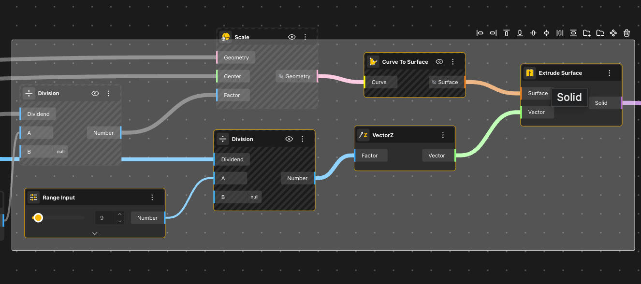This screenshot has width=641, height=284.
Task: Toggle visibility eye on Curve To Surface node
Action: 439,62
